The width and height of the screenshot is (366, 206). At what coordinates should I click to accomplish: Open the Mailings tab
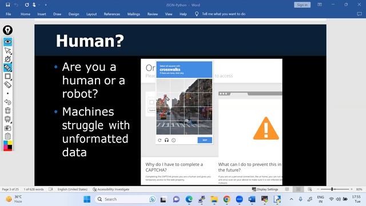pos(134,14)
